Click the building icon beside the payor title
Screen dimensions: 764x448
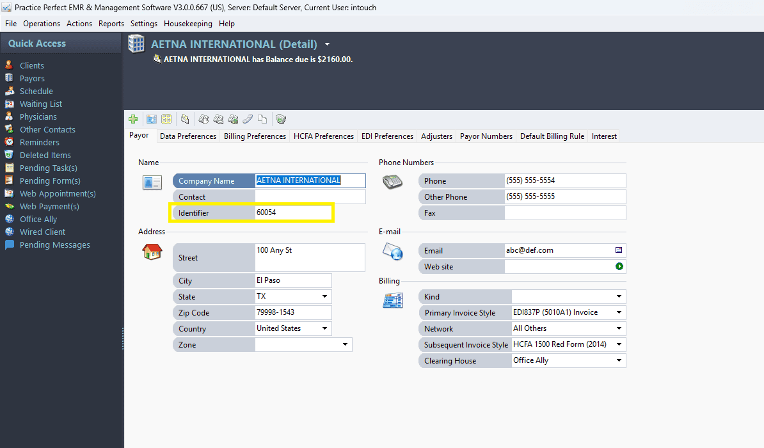[x=136, y=44]
